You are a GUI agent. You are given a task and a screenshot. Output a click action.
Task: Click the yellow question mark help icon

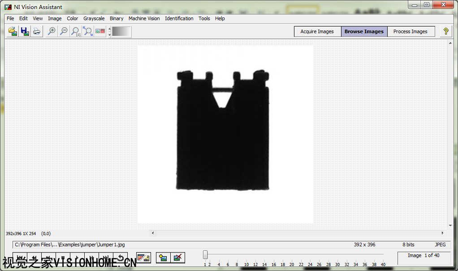tap(445, 31)
